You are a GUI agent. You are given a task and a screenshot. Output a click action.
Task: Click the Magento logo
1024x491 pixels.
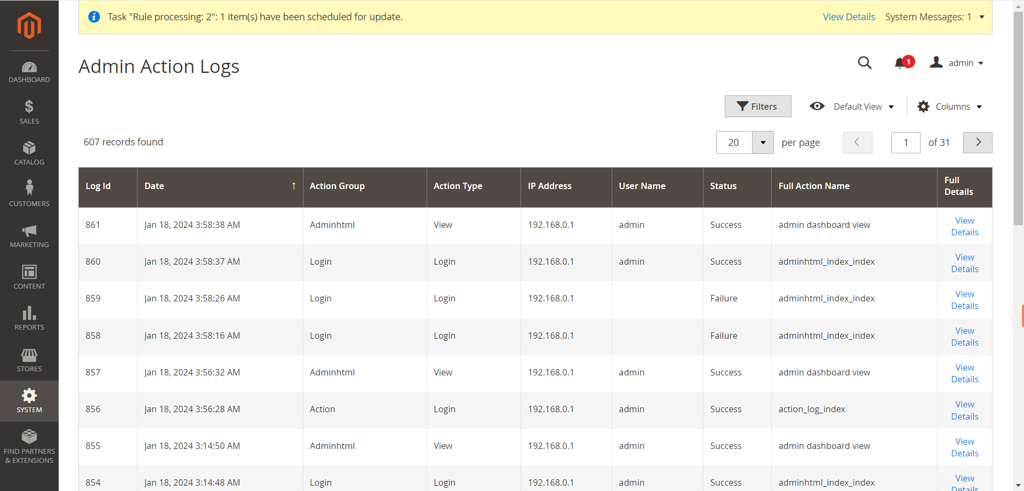click(x=29, y=25)
